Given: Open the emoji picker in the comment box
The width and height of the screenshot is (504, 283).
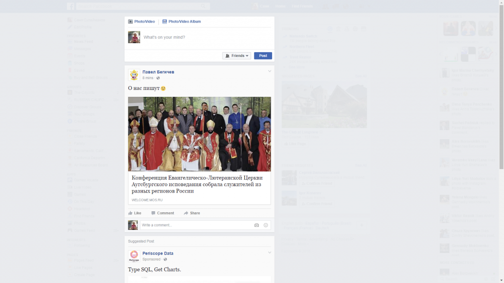Looking at the screenshot, I should click(x=266, y=225).
